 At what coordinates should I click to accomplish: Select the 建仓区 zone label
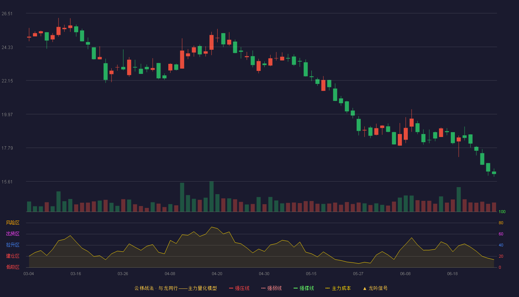[13, 256]
